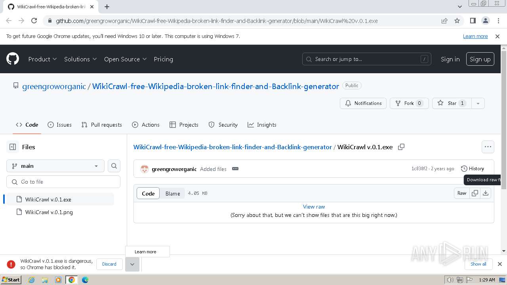Share this page via address bar icon

[444, 21]
